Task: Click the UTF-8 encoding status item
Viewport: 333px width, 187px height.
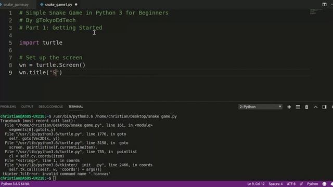Action: pos(291,184)
